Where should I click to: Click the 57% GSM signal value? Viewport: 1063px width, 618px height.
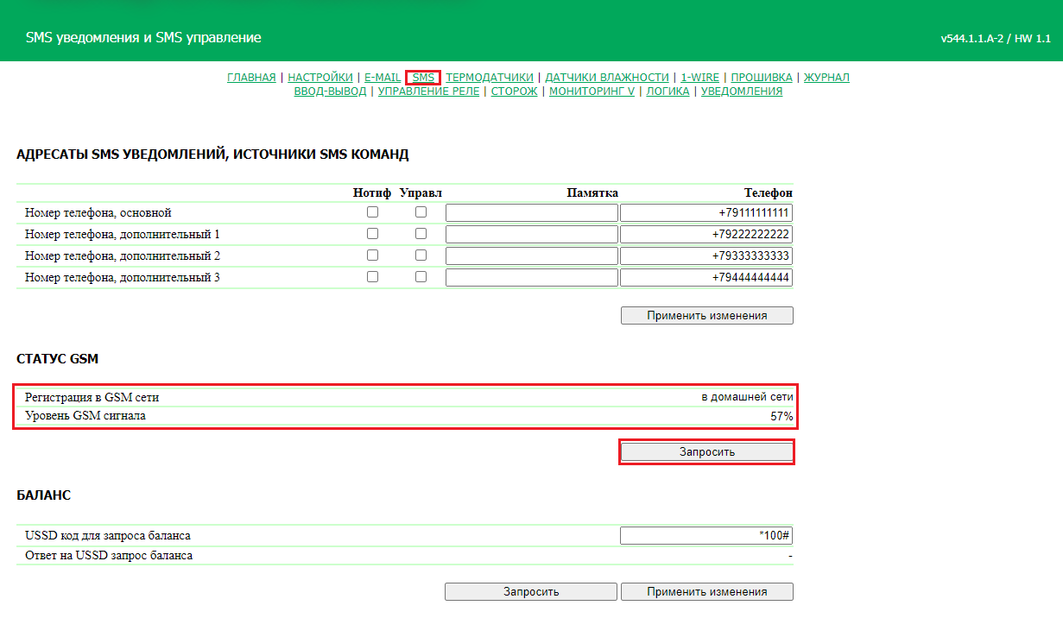click(x=781, y=417)
